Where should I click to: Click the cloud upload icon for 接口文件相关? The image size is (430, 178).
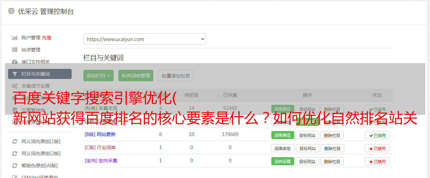click(14, 62)
